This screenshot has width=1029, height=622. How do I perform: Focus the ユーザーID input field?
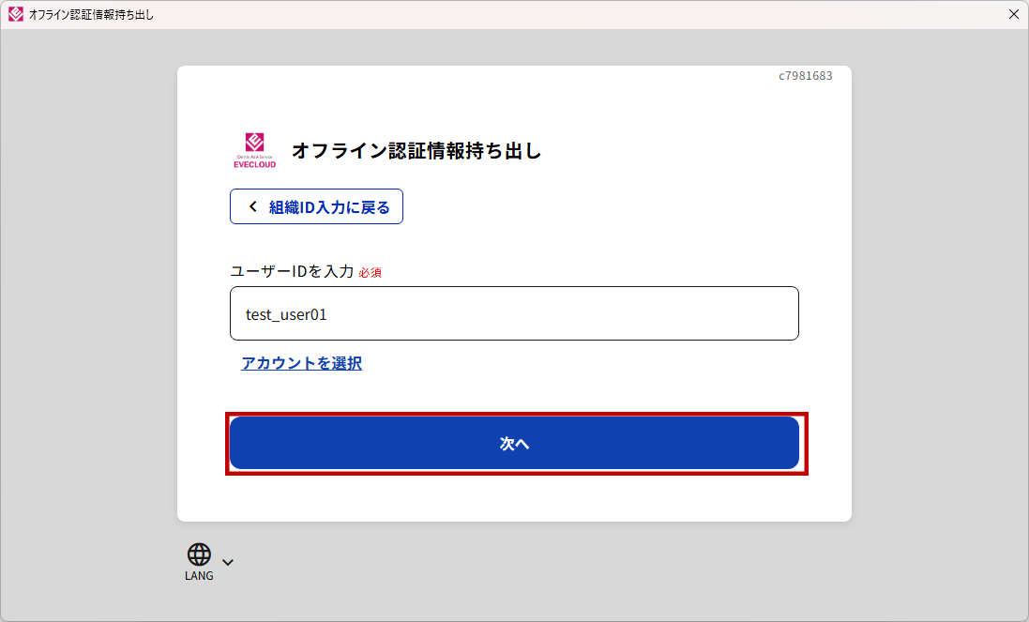coord(514,313)
